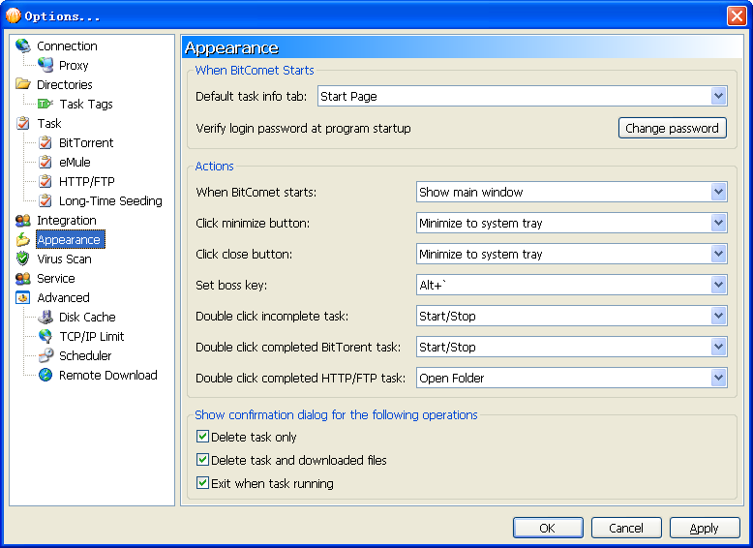753x548 pixels.
Task: Toggle Exit when task running checkbox
Action: click(x=202, y=483)
